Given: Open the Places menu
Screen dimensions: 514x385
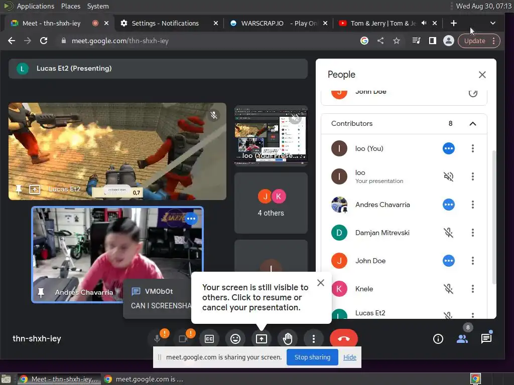Looking at the screenshot, I should coord(70,6).
